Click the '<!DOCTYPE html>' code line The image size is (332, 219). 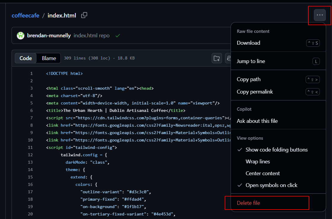[64, 74]
